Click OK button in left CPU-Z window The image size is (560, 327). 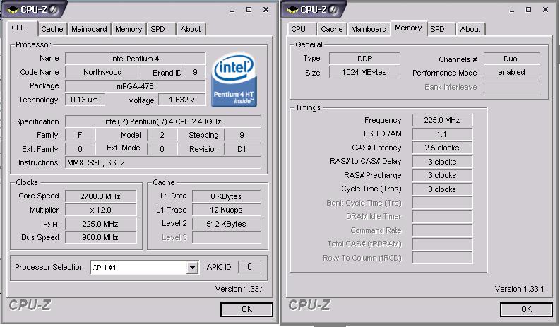click(x=246, y=309)
